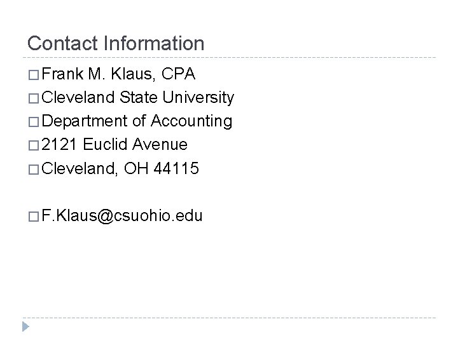458x343 pixels.
Task: Click the Frank M. Klaus, CPA line
Action: tap(118, 74)
